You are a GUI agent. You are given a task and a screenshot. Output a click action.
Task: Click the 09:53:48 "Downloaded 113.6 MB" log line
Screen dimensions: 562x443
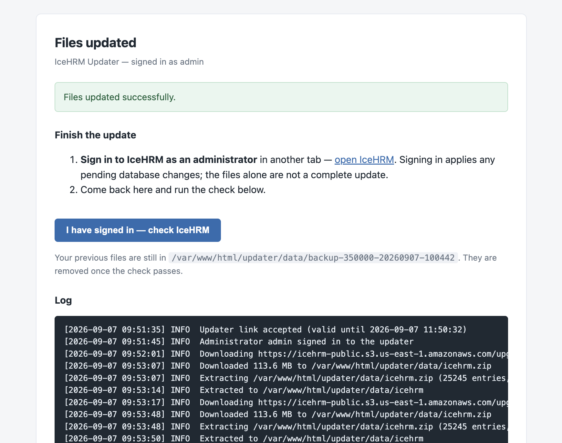pyautogui.click(x=278, y=415)
